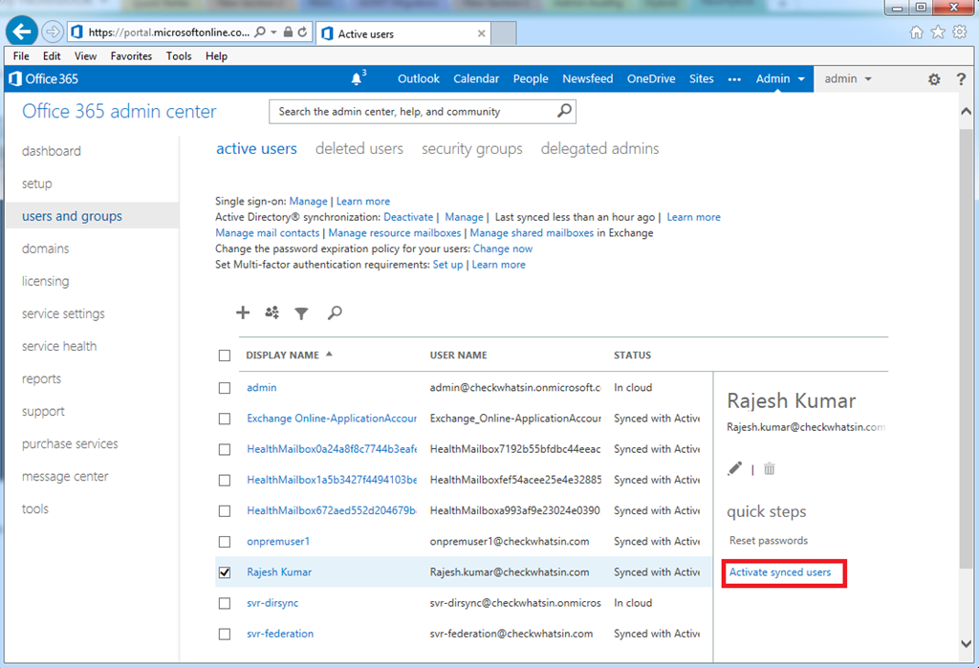Refresh the page with the reload icon
The width and height of the screenshot is (979, 668).
tap(303, 32)
